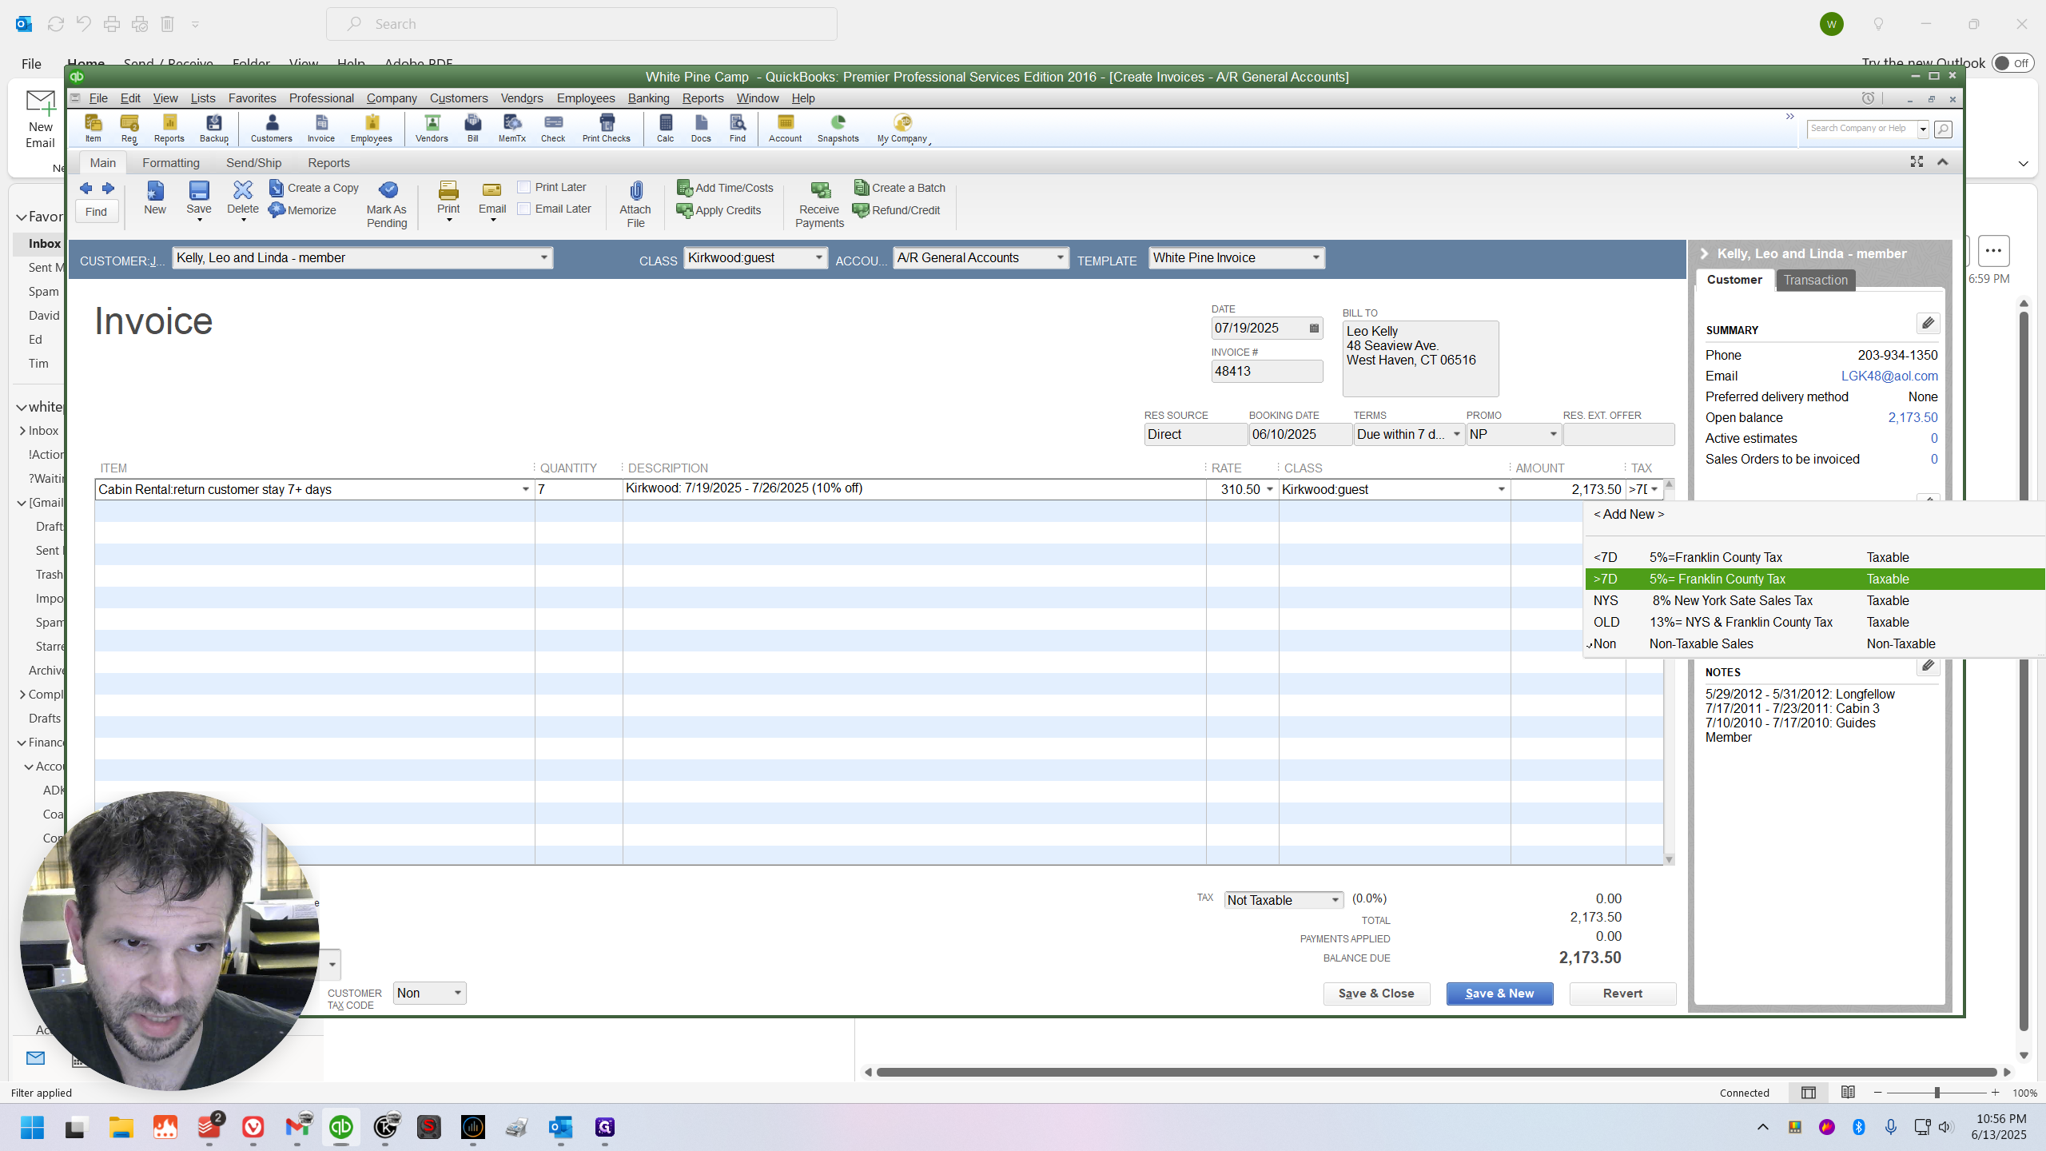Open the Customer:Job dropdown
2046x1151 pixels.
[x=543, y=257]
